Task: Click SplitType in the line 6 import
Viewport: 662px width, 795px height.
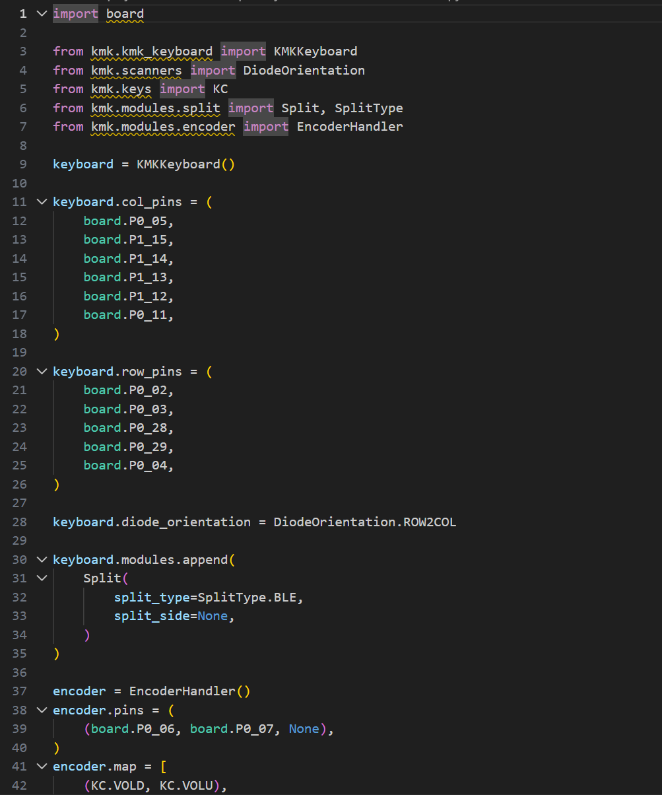Action: coord(369,108)
